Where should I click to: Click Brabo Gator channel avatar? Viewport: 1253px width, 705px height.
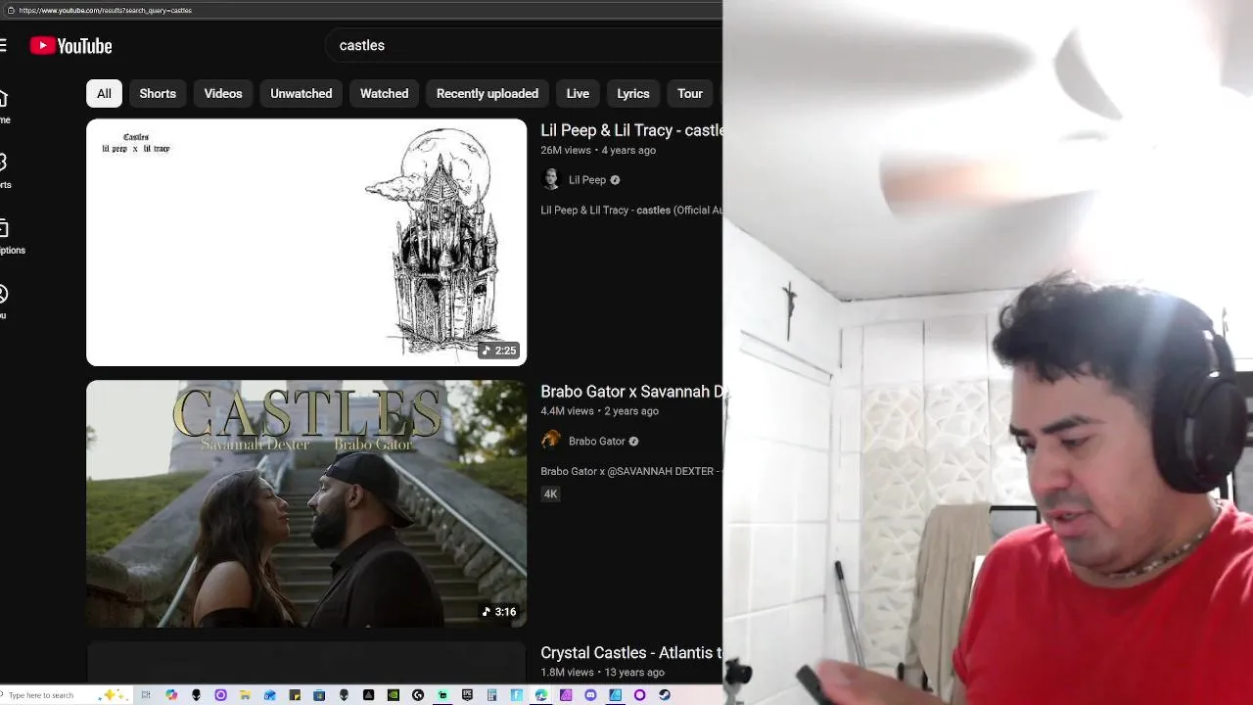click(x=551, y=441)
